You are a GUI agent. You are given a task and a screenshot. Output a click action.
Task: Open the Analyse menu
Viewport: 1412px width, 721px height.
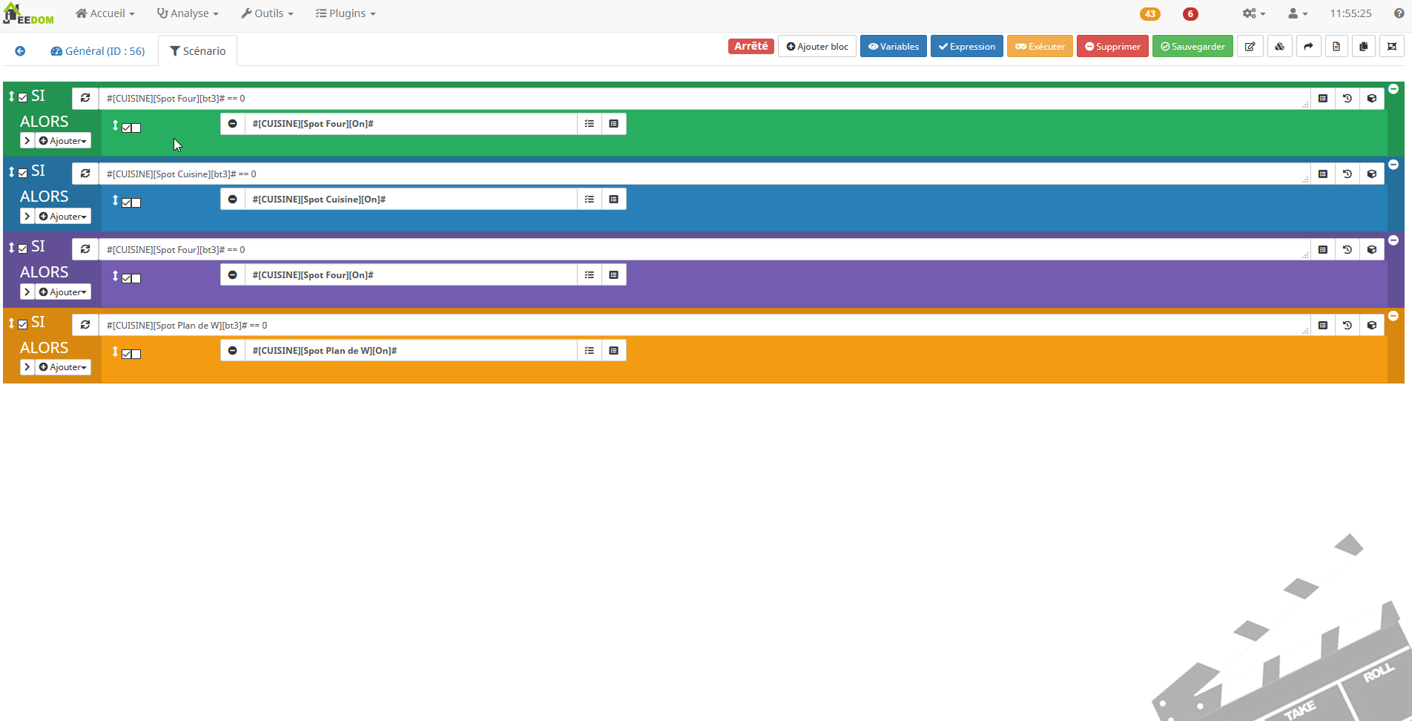tap(188, 13)
